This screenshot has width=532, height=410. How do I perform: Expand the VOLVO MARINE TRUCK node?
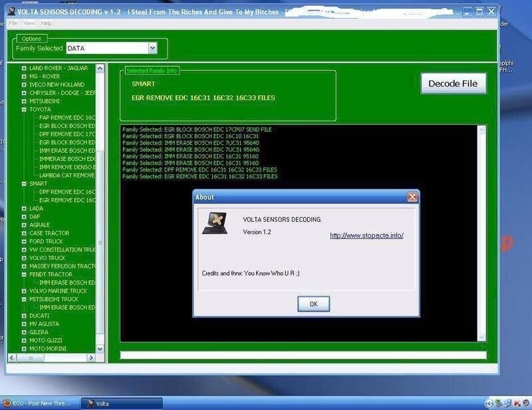(x=24, y=291)
